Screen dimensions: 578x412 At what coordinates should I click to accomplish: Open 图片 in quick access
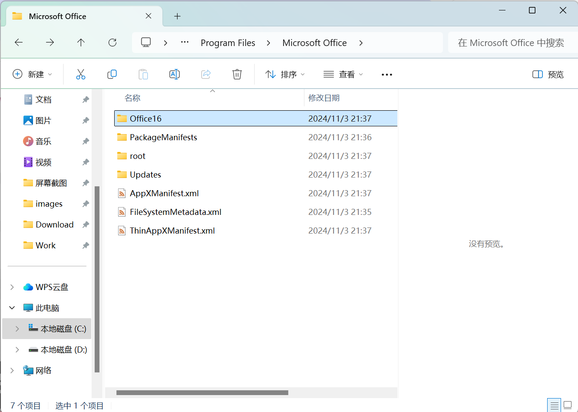click(x=43, y=120)
